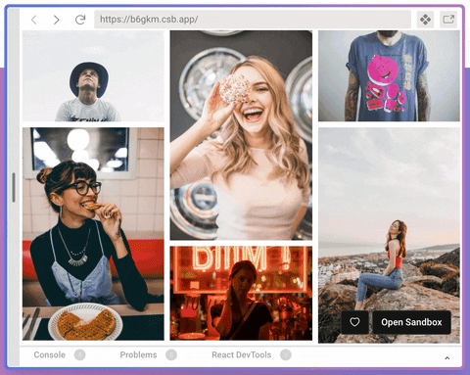Select the man in hat photo
The height and width of the screenshot is (375, 470).
coord(93,76)
